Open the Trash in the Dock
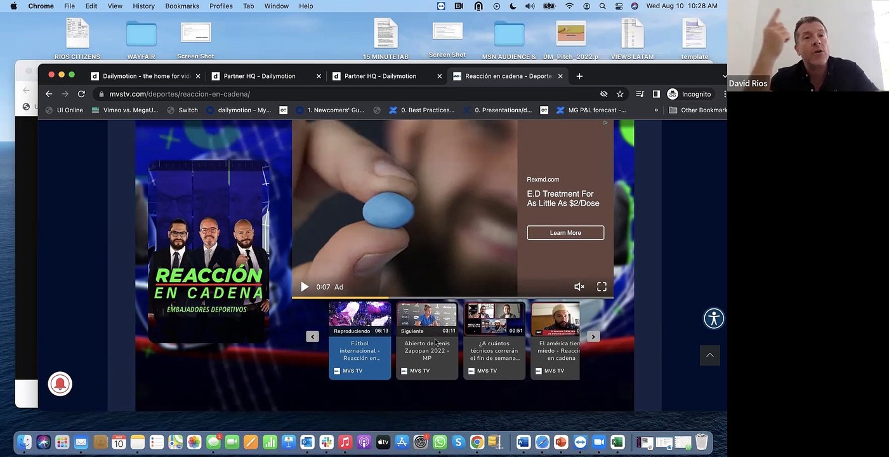Screen dimensions: 889x457 pyautogui.click(x=701, y=442)
